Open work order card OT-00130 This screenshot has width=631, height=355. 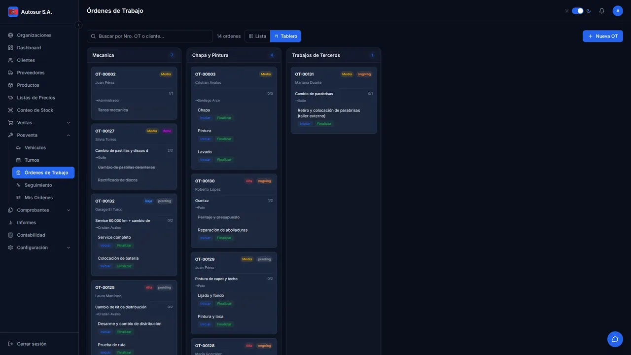coord(234,211)
